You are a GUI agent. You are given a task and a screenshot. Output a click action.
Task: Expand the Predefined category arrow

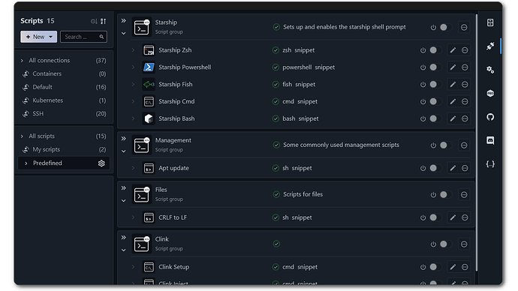click(26, 163)
